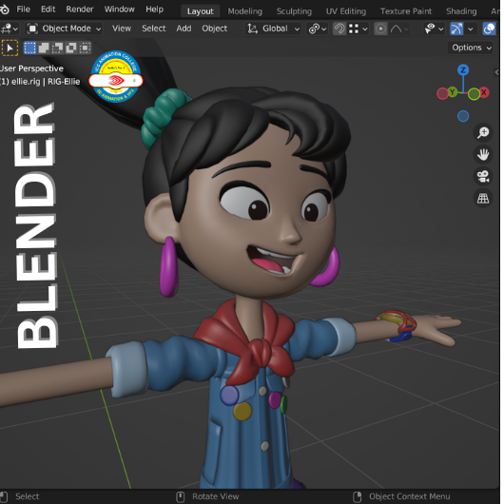Open the Render menu
Viewport: 504px width, 504px height.
(80, 9)
